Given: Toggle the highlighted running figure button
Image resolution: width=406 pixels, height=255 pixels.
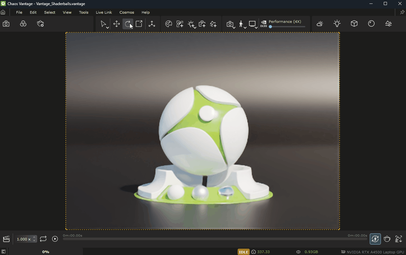Looking at the screenshot, I should tap(375, 239).
